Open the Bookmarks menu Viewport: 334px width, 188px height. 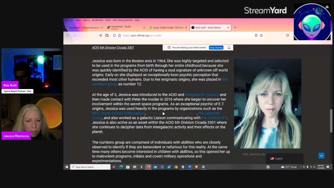click(x=98, y=20)
